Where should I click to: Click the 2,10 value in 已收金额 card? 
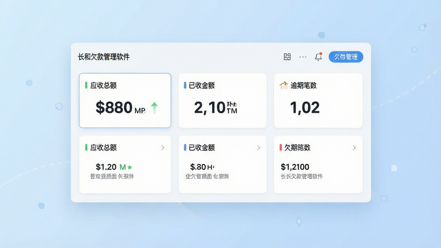point(210,108)
